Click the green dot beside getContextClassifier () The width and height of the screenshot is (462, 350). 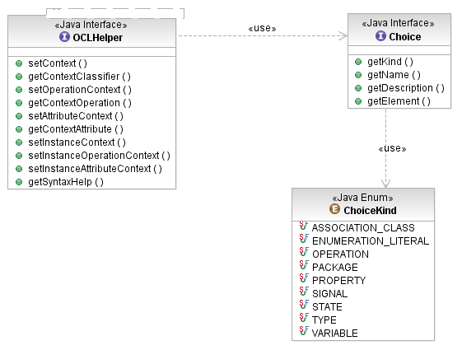point(19,77)
